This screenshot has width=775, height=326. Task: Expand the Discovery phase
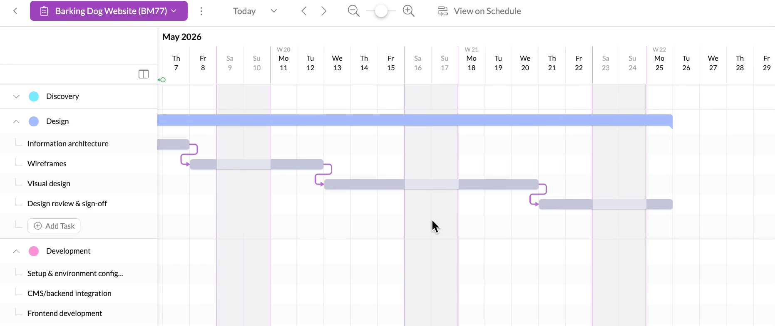(x=16, y=96)
